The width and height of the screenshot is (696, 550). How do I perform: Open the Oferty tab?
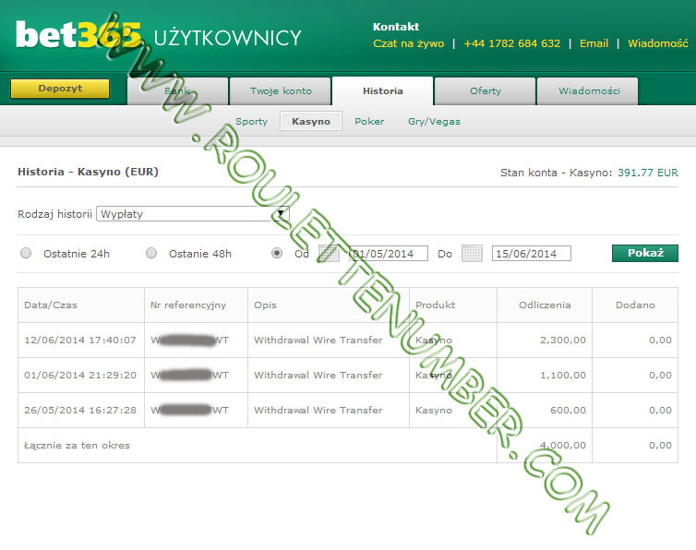point(486,91)
